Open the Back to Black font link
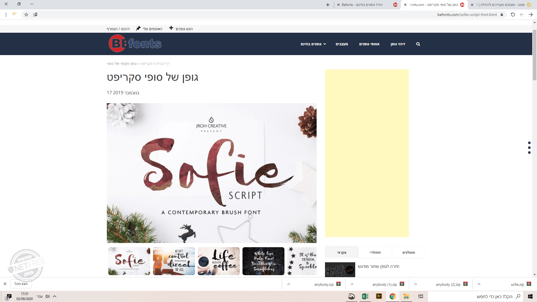The image size is (537, 302). 378,266
